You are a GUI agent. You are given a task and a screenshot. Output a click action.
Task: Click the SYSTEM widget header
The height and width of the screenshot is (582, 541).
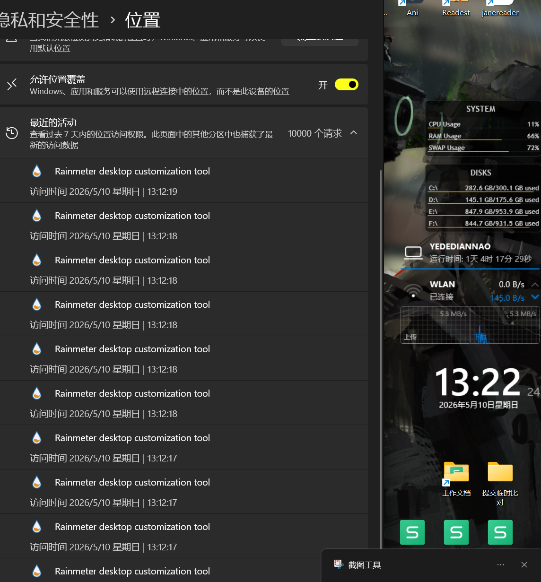point(480,109)
